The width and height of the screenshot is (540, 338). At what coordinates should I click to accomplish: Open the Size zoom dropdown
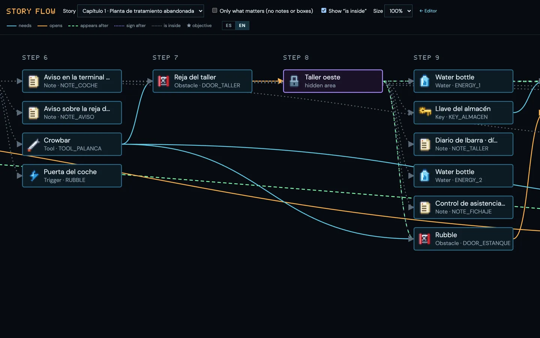click(398, 11)
